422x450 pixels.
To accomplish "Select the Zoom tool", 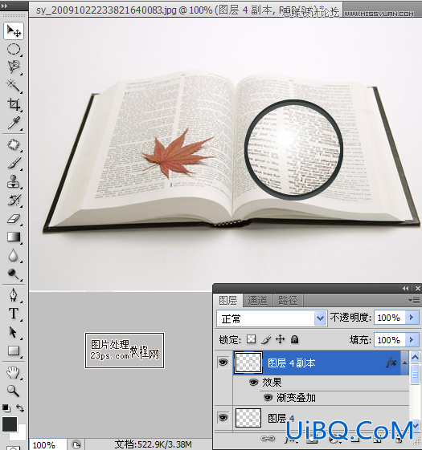I will (x=14, y=391).
